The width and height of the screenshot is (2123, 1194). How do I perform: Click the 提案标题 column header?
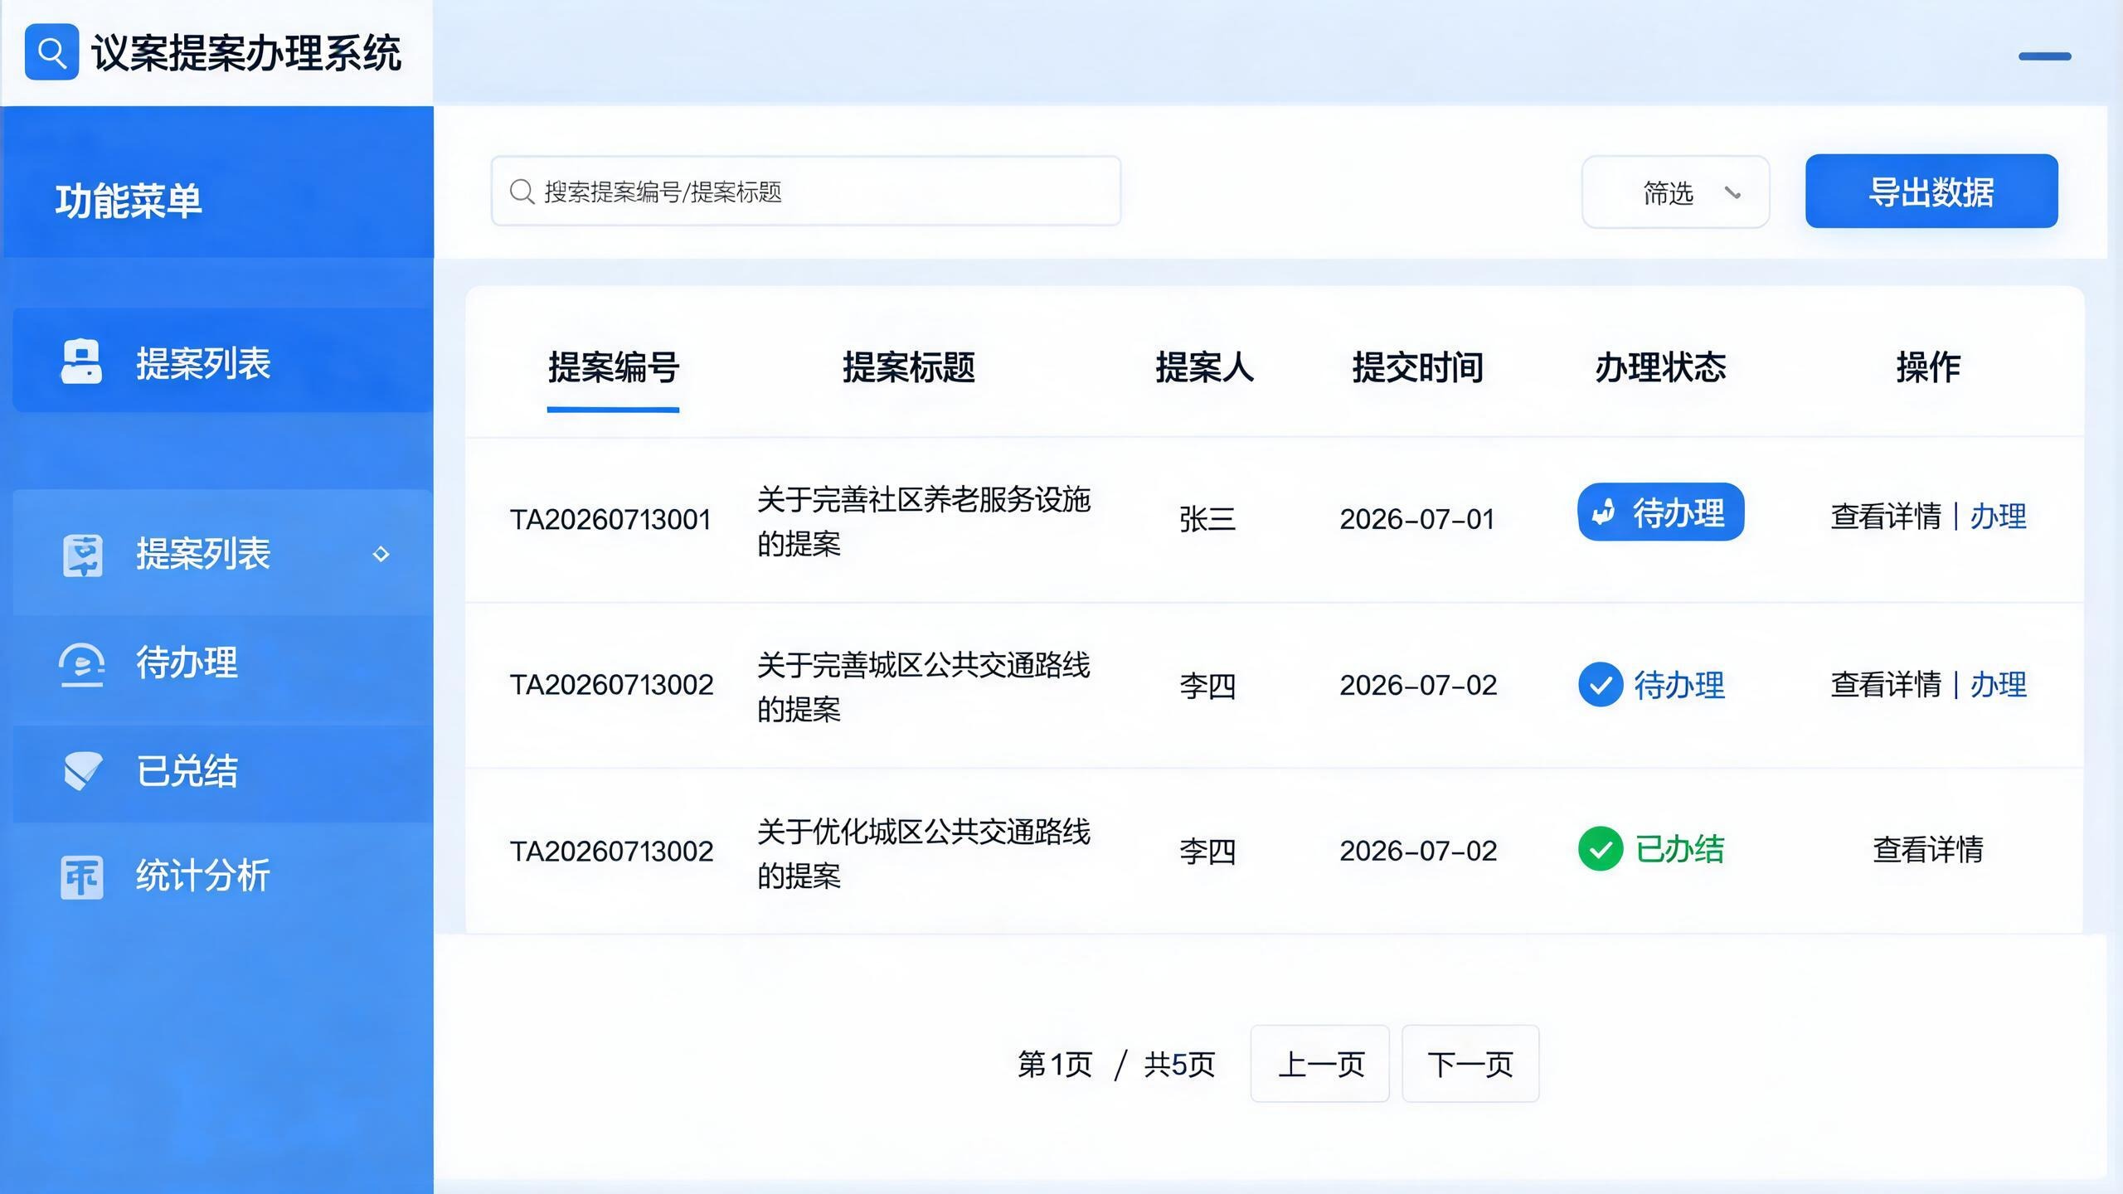pos(909,367)
